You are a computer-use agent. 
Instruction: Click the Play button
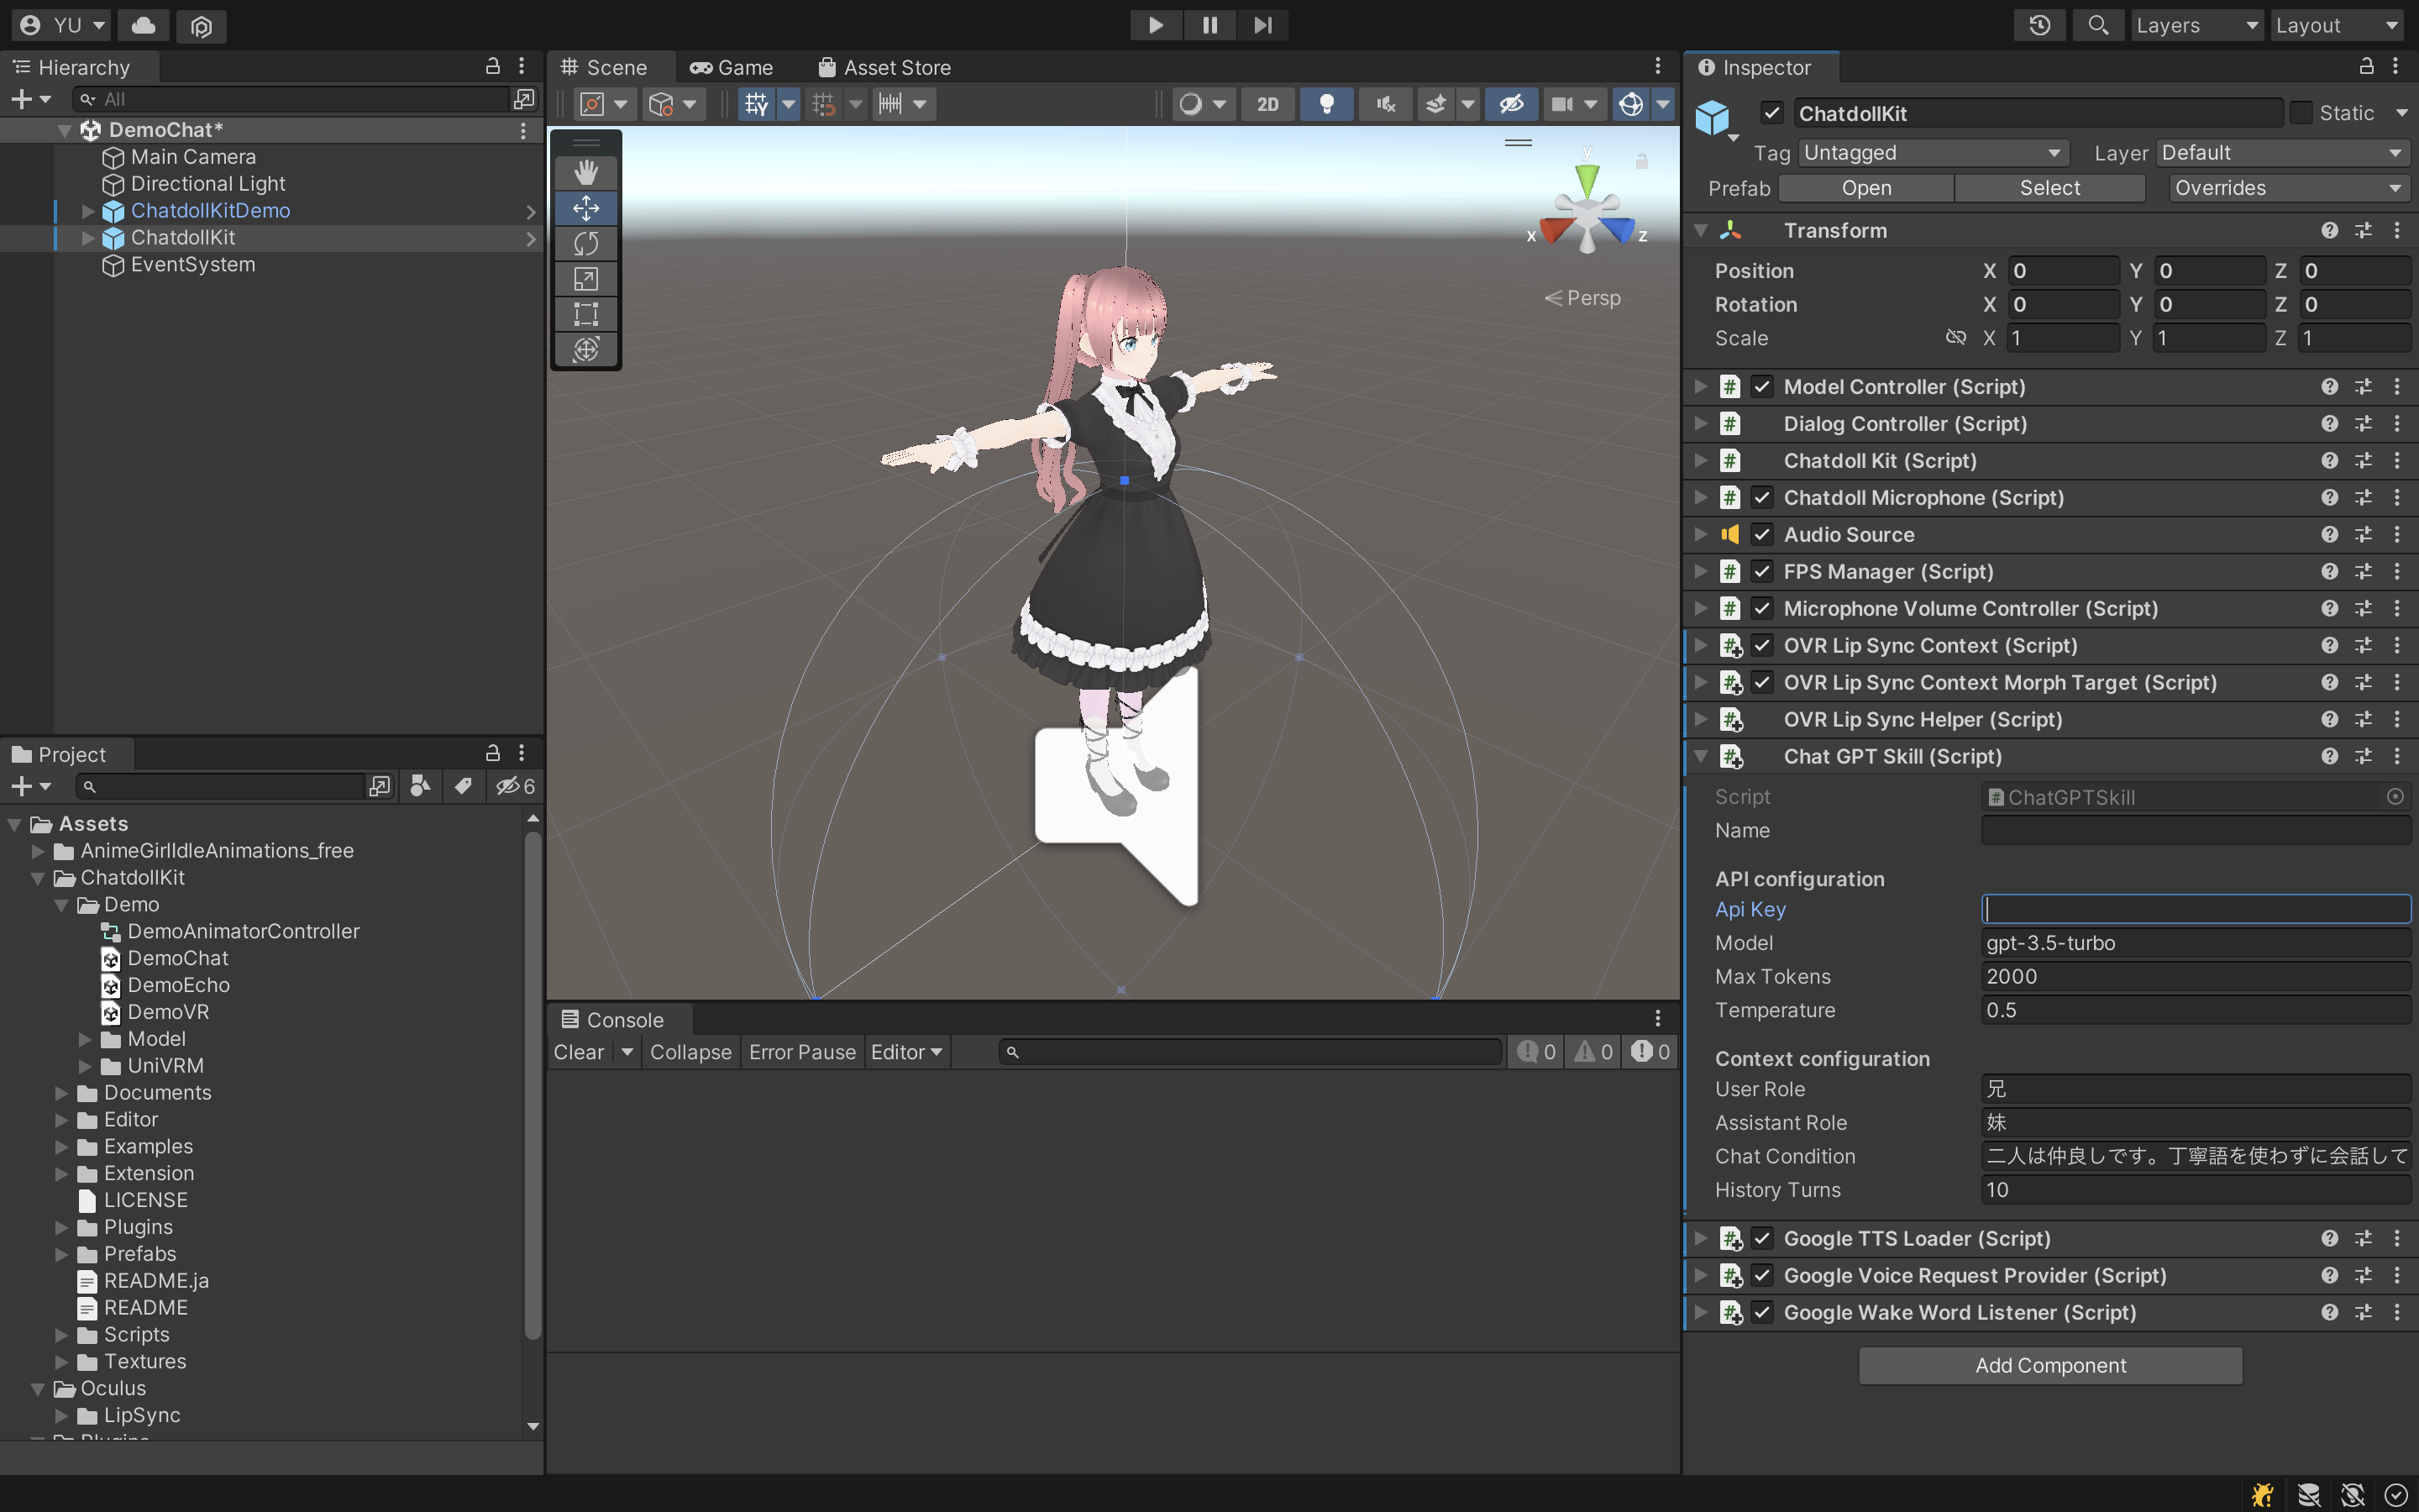1156,25
